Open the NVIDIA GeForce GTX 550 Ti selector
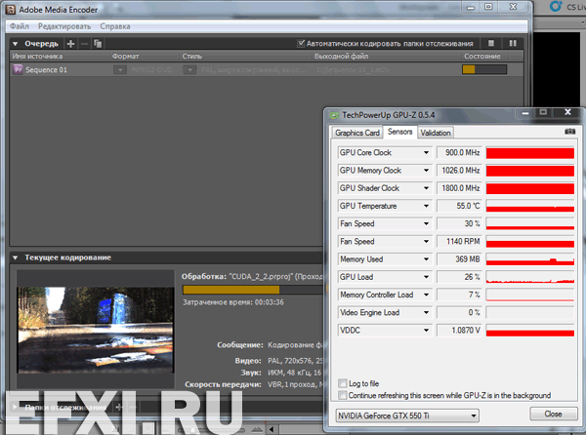 [407, 415]
